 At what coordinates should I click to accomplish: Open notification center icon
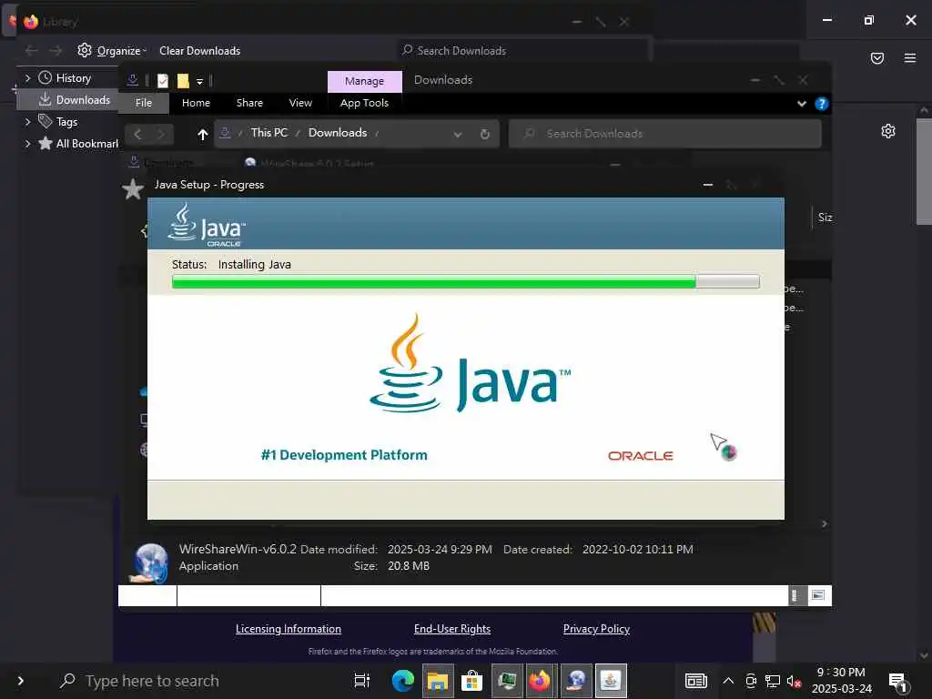[x=898, y=681]
